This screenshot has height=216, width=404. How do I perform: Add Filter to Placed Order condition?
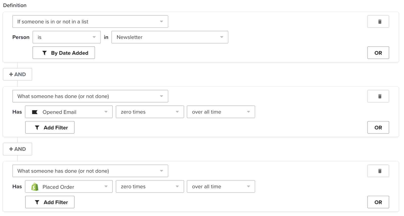click(x=50, y=202)
